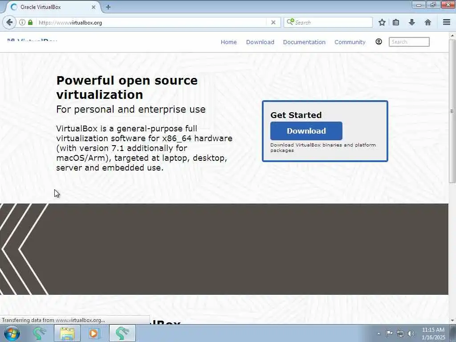Screen dimensions: 456x342
Task: Click the scrollbar down arrow
Action: coord(452,321)
